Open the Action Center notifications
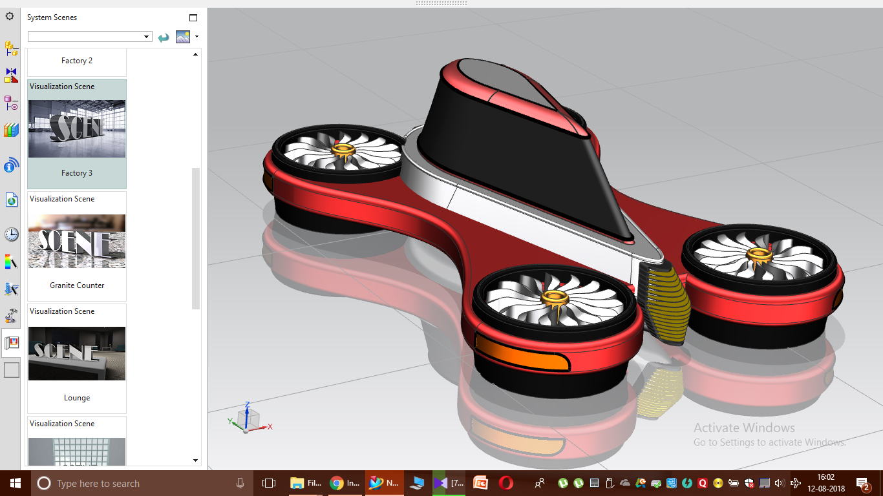Viewport: 883px width, 496px height. pos(863,483)
